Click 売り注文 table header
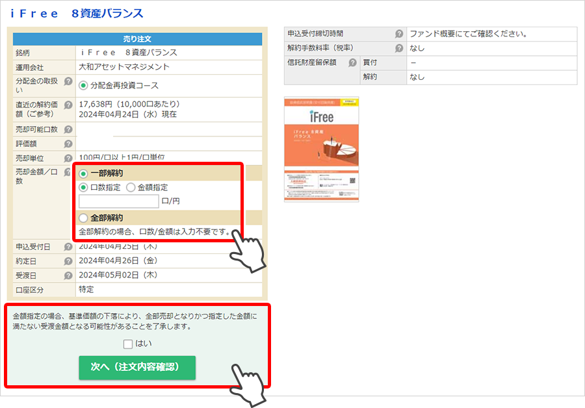The width and height of the screenshot is (585, 408). 137,39
